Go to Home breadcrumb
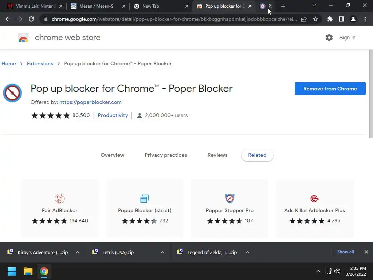Viewport: 373px width, 280px height. coord(9,63)
